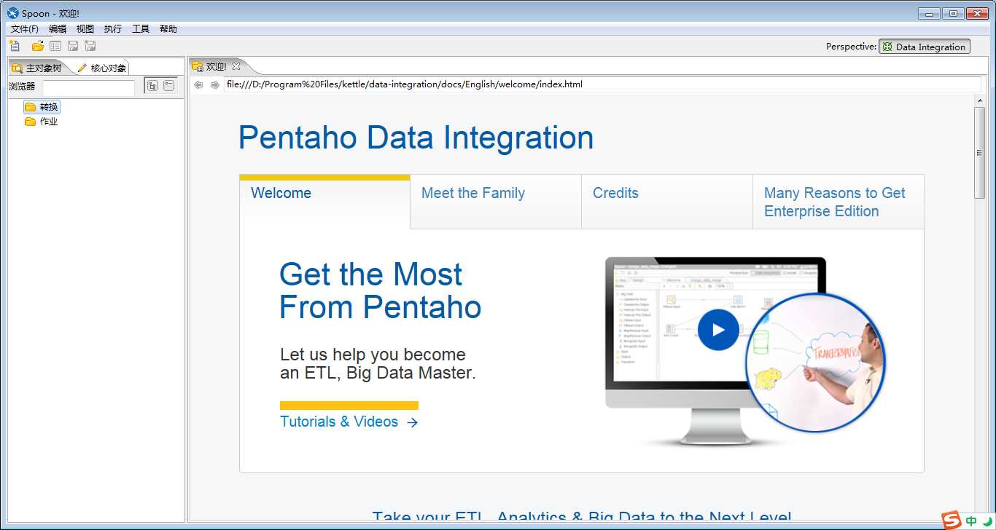The width and height of the screenshot is (996, 530).
Task: Open the Meet the Family tab
Action: pos(496,201)
